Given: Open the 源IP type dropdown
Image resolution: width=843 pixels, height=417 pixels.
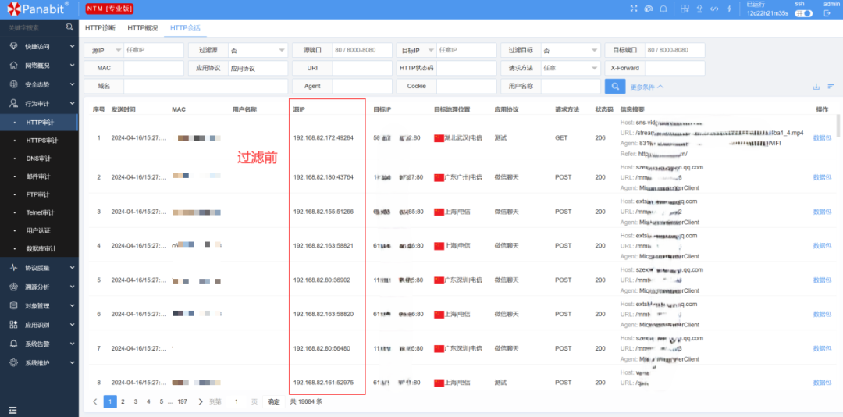Looking at the screenshot, I should (x=104, y=50).
